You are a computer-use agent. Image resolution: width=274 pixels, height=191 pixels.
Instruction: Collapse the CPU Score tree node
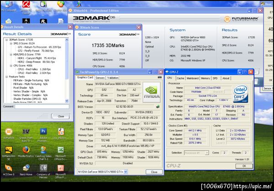pos(11,66)
